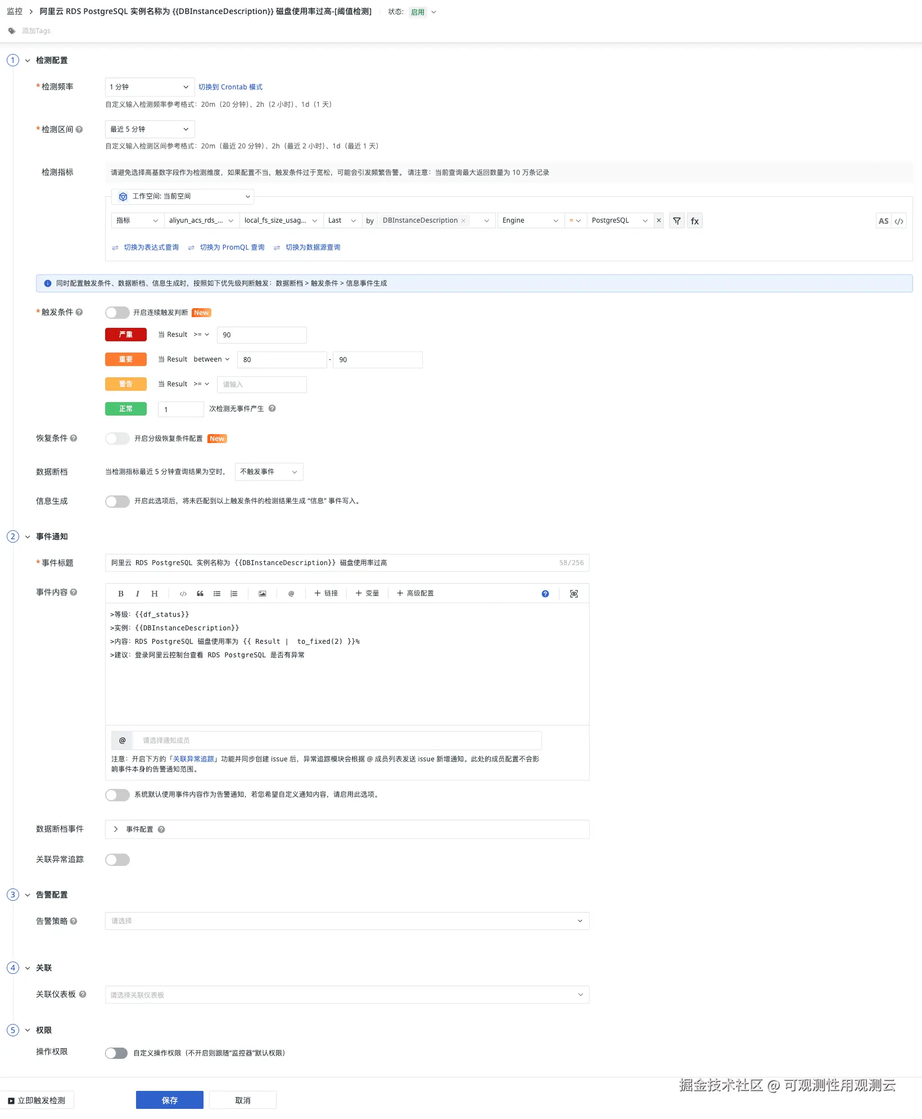Click the add Tags icon
Image resolution: width=922 pixels, height=1119 pixels.
tap(12, 31)
